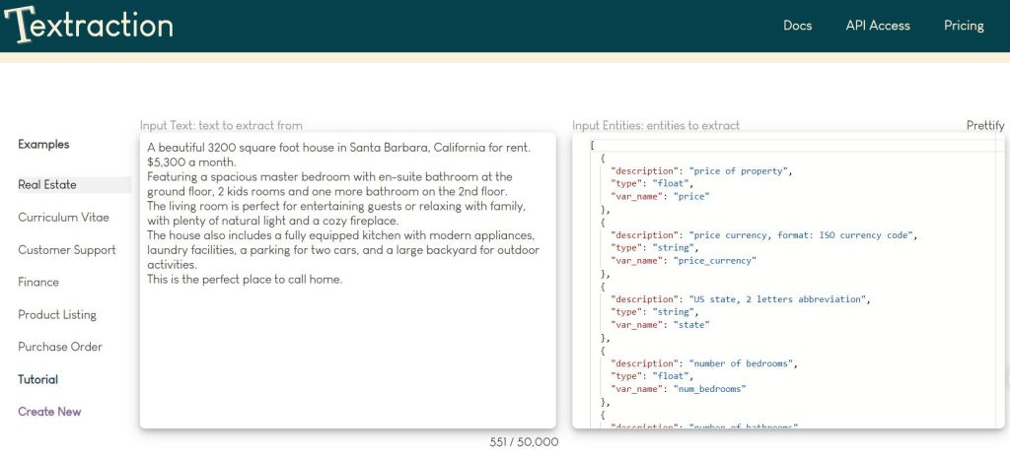Open the Product Listing example

(x=57, y=315)
